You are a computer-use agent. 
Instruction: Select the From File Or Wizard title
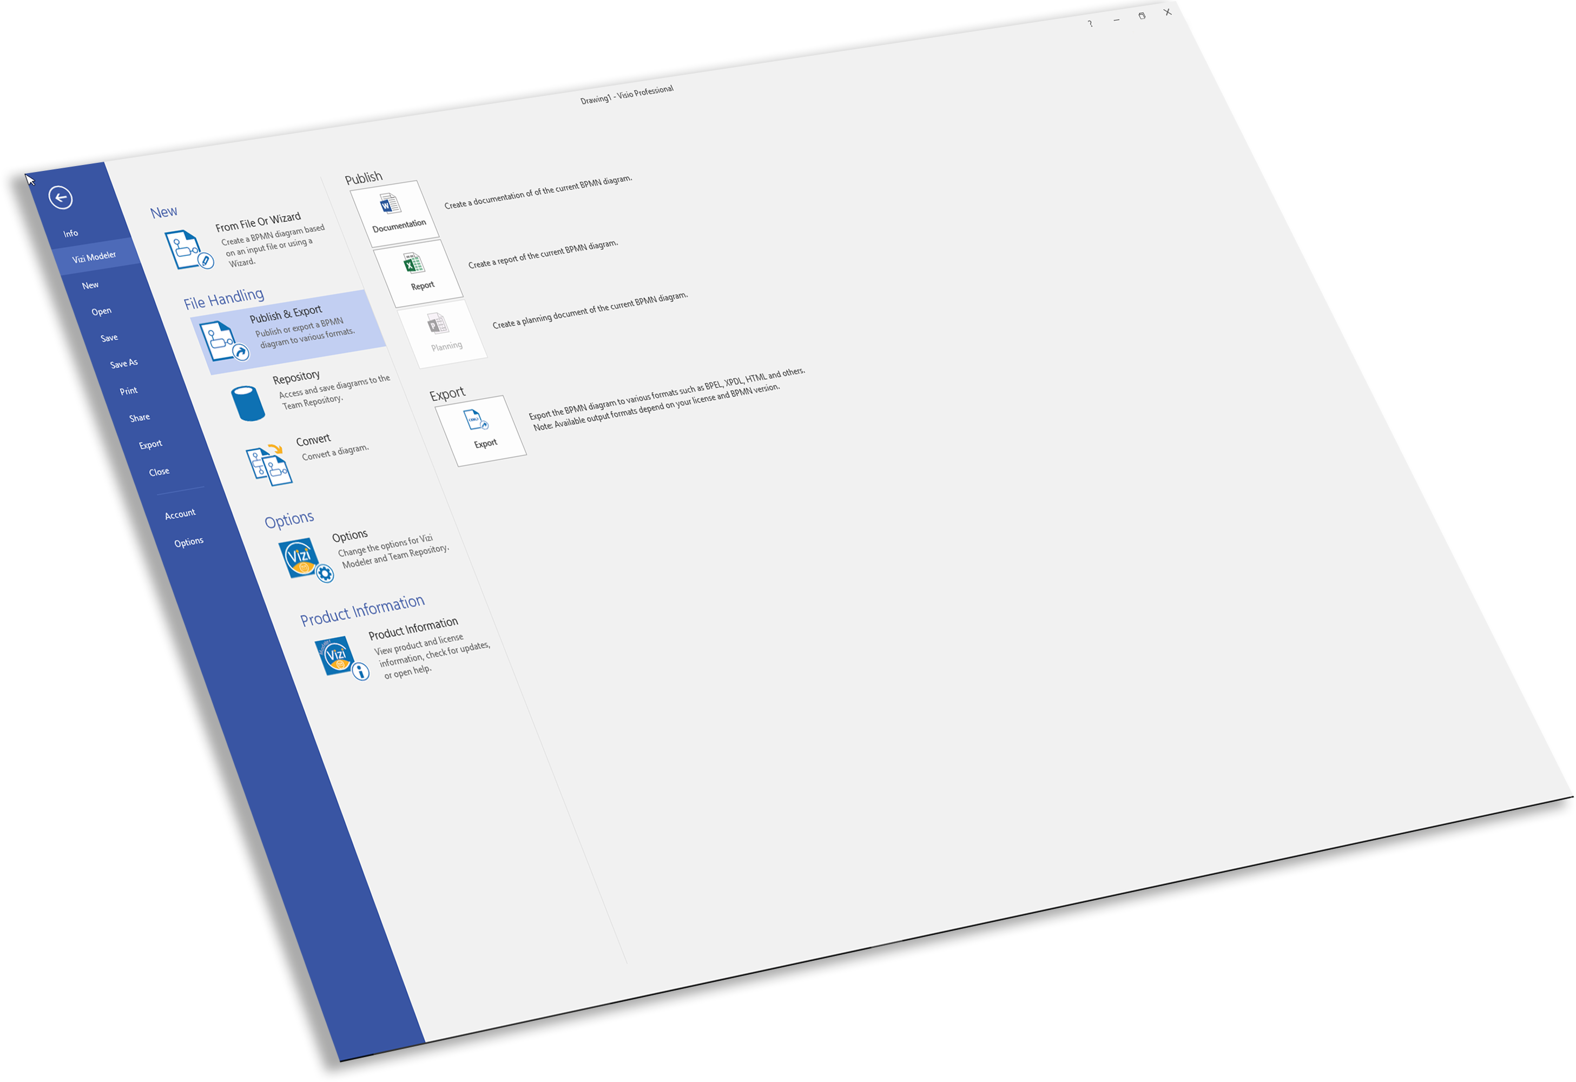tap(258, 222)
